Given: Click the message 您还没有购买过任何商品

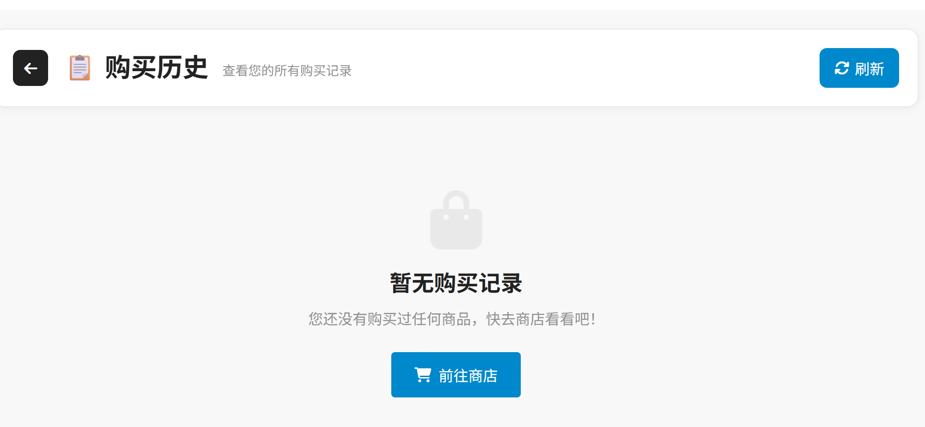Looking at the screenshot, I should 389,319.
